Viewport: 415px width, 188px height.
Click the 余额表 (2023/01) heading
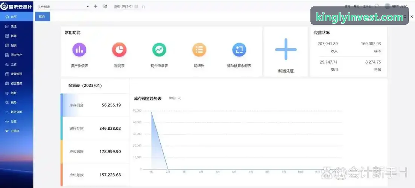[85, 86]
